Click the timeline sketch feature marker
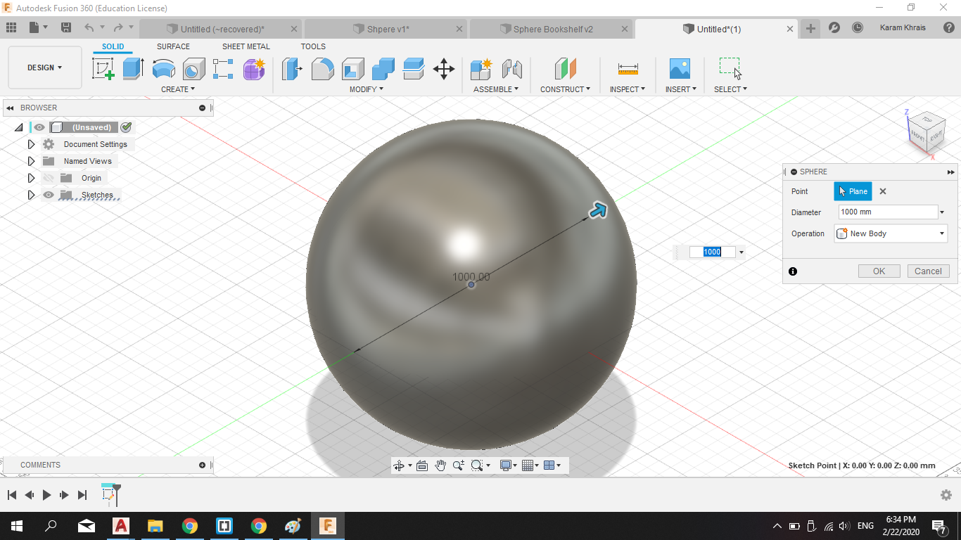 [x=108, y=495]
